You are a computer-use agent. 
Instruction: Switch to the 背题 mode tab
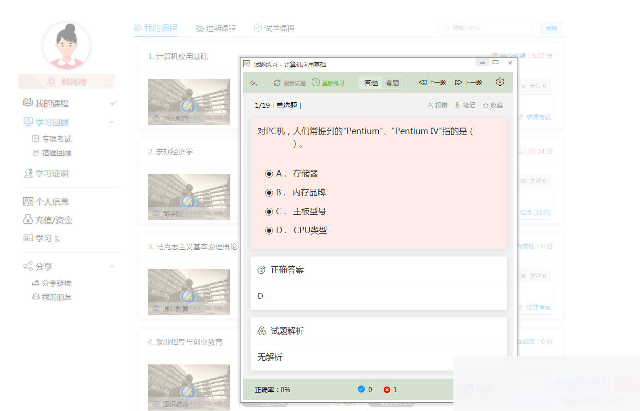coord(393,82)
